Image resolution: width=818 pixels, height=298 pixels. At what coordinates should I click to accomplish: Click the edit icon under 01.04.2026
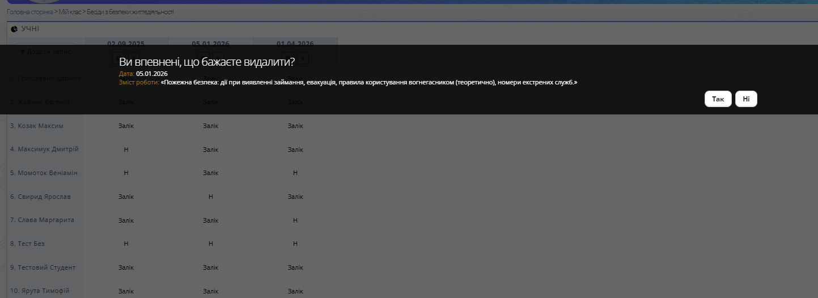click(289, 58)
